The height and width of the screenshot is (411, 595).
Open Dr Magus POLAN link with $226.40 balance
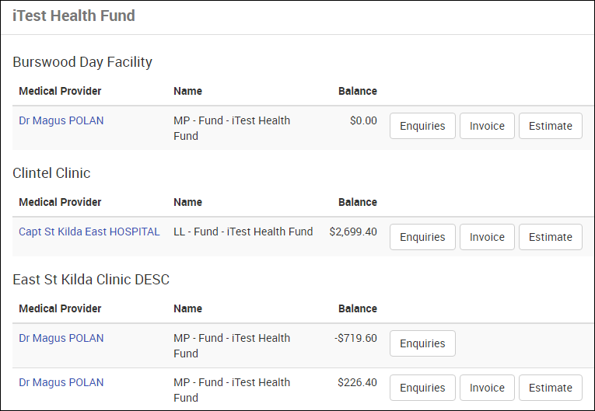[61, 382]
